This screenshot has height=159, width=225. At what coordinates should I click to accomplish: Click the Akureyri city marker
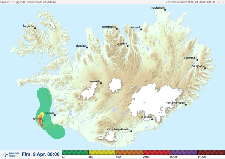(x=127, y=46)
